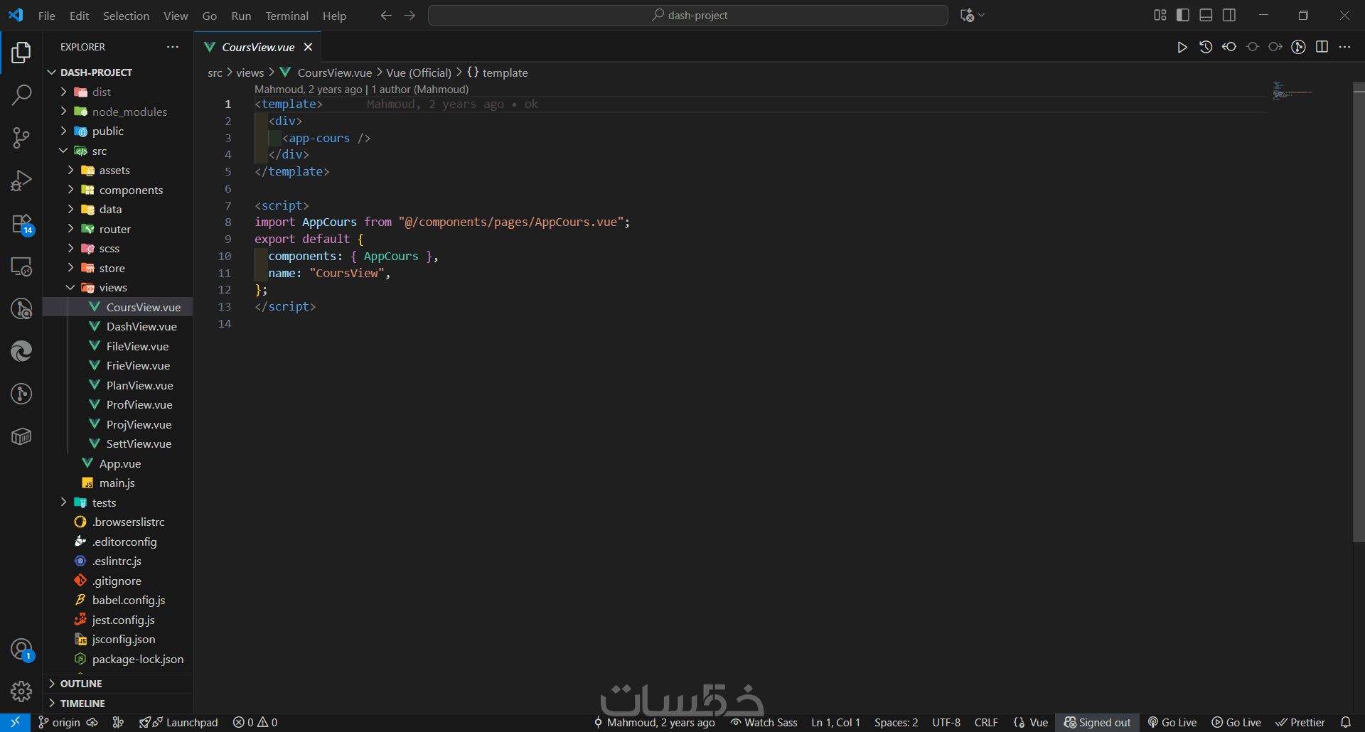1365x732 pixels.
Task: Open the Copilot dropdown arrow in title bar
Action: (982, 16)
